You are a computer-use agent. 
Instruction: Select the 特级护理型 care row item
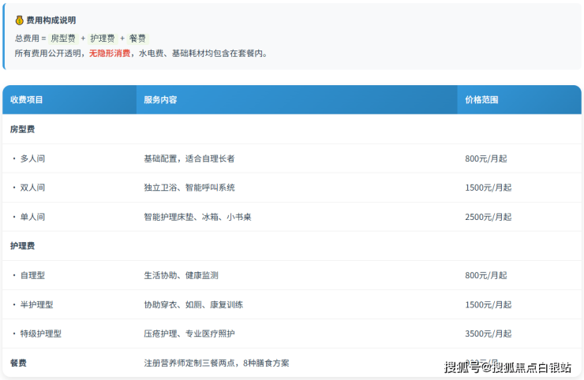click(x=40, y=333)
